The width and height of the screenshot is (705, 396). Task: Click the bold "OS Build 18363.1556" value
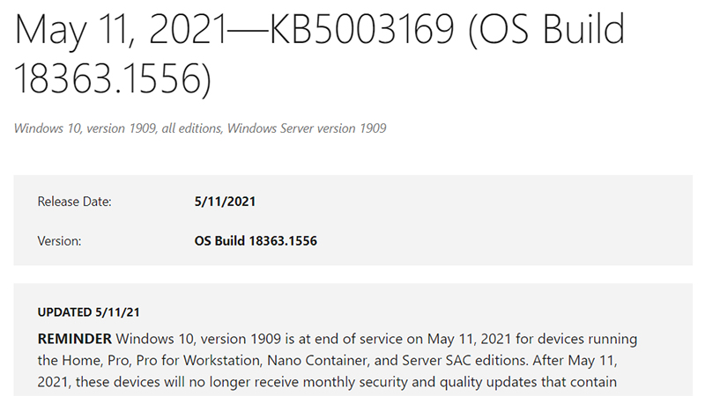coord(255,240)
